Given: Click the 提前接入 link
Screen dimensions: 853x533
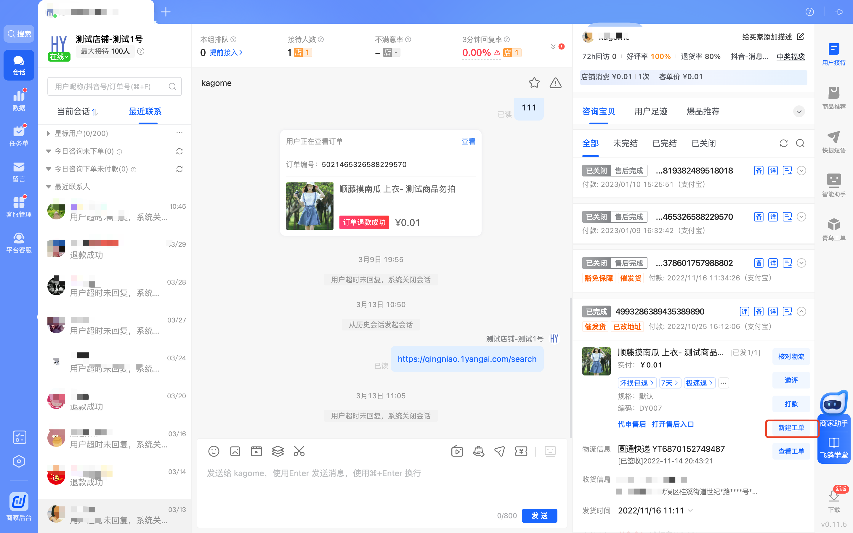Looking at the screenshot, I should pyautogui.click(x=226, y=52).
